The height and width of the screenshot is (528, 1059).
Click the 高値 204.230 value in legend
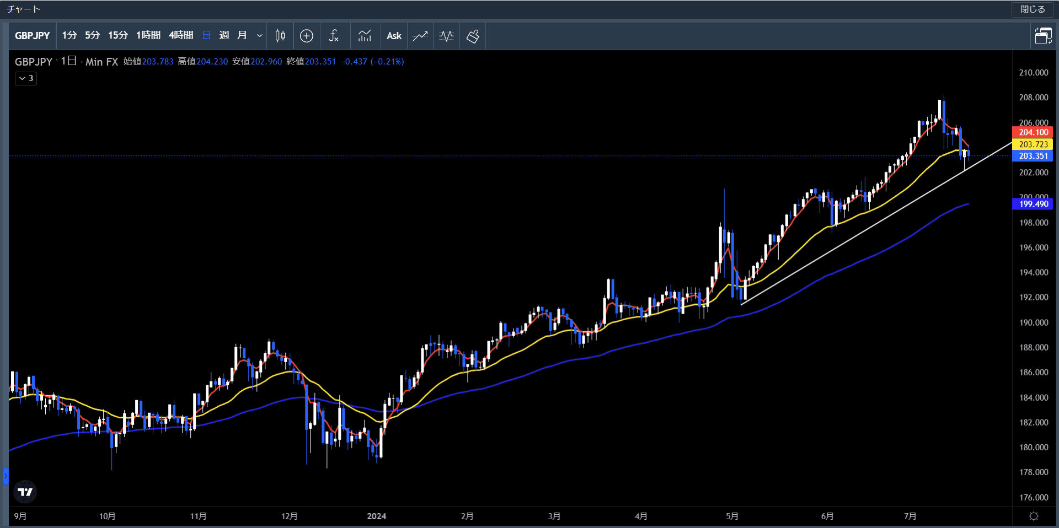[212, 62]
